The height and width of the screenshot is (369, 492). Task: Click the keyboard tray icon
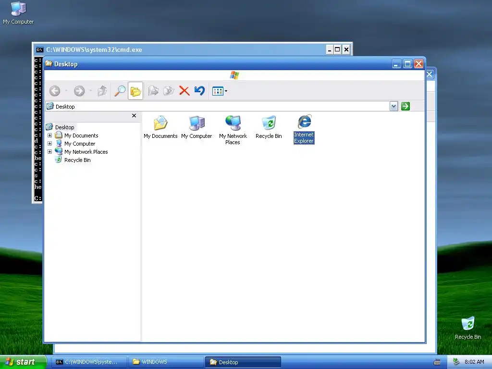click(437, 362)
